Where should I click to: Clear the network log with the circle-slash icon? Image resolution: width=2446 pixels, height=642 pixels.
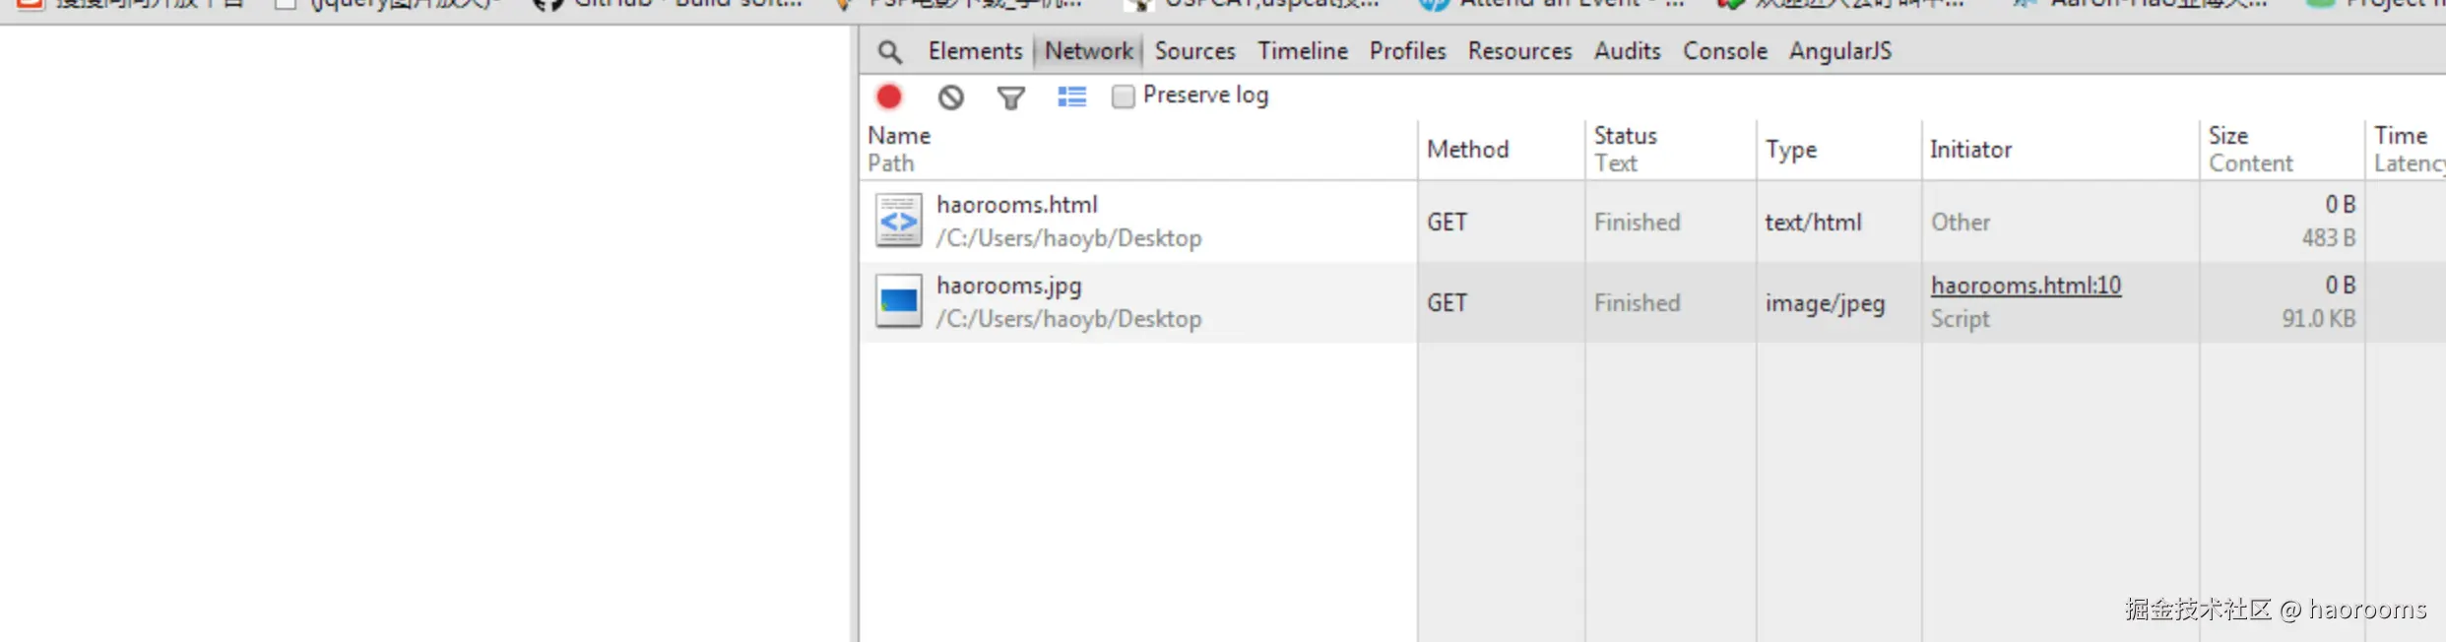tap(951, 96)
